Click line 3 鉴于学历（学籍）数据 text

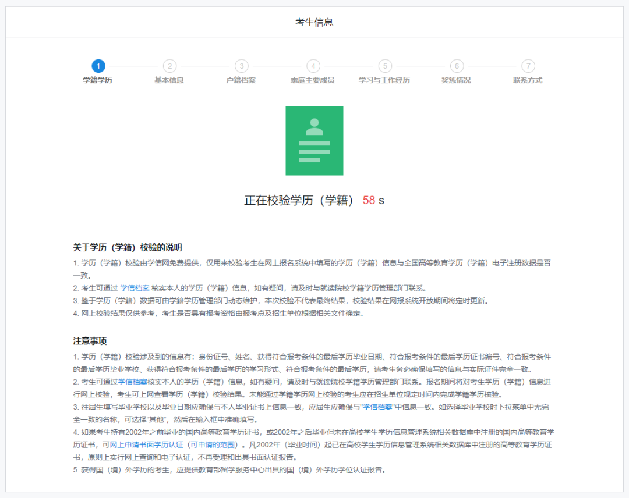281,301
